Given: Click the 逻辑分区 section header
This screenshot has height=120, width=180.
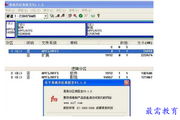Looking at the screenshot, I should click(79, 69).
